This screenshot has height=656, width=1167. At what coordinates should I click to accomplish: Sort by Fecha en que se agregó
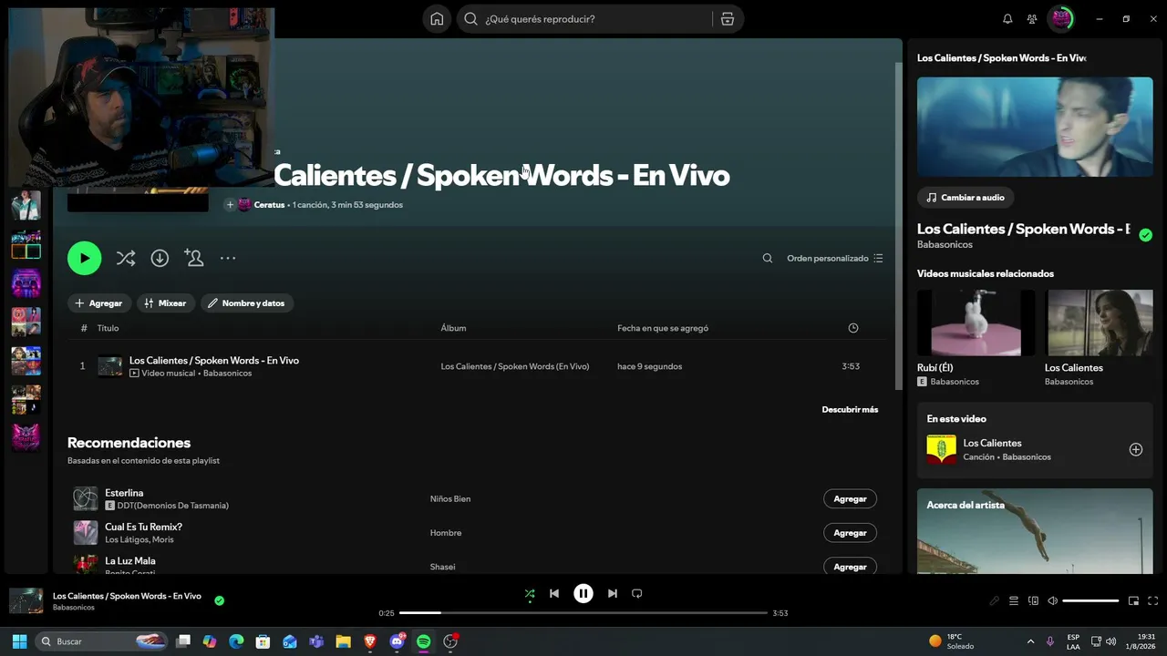(663, 328)
